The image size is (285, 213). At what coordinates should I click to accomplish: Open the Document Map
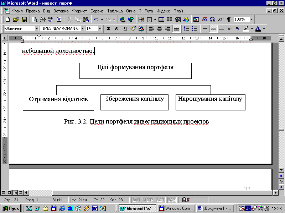(196, 20)
